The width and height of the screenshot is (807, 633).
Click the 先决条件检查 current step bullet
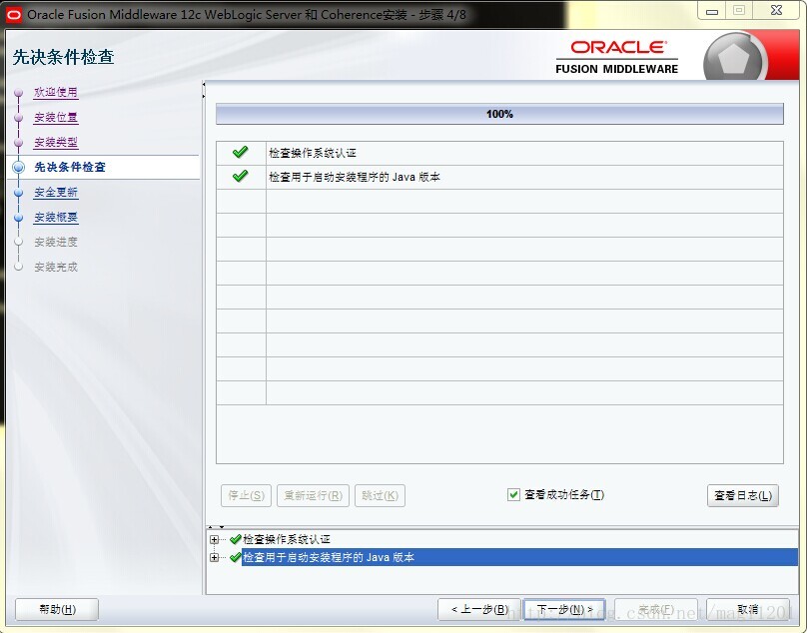click(19, 167)
